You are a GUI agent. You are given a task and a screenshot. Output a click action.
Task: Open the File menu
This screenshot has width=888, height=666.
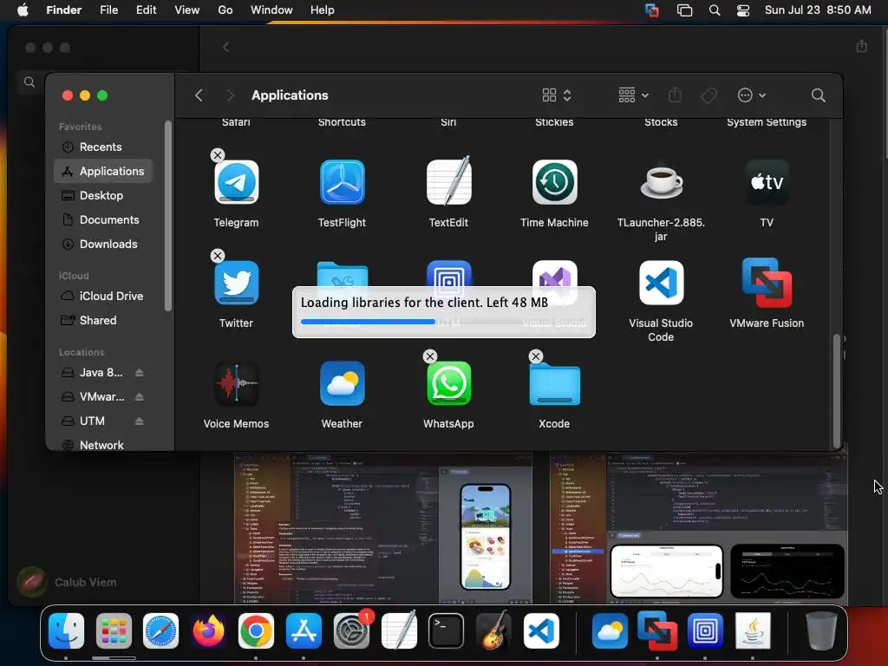pos(108,10)
